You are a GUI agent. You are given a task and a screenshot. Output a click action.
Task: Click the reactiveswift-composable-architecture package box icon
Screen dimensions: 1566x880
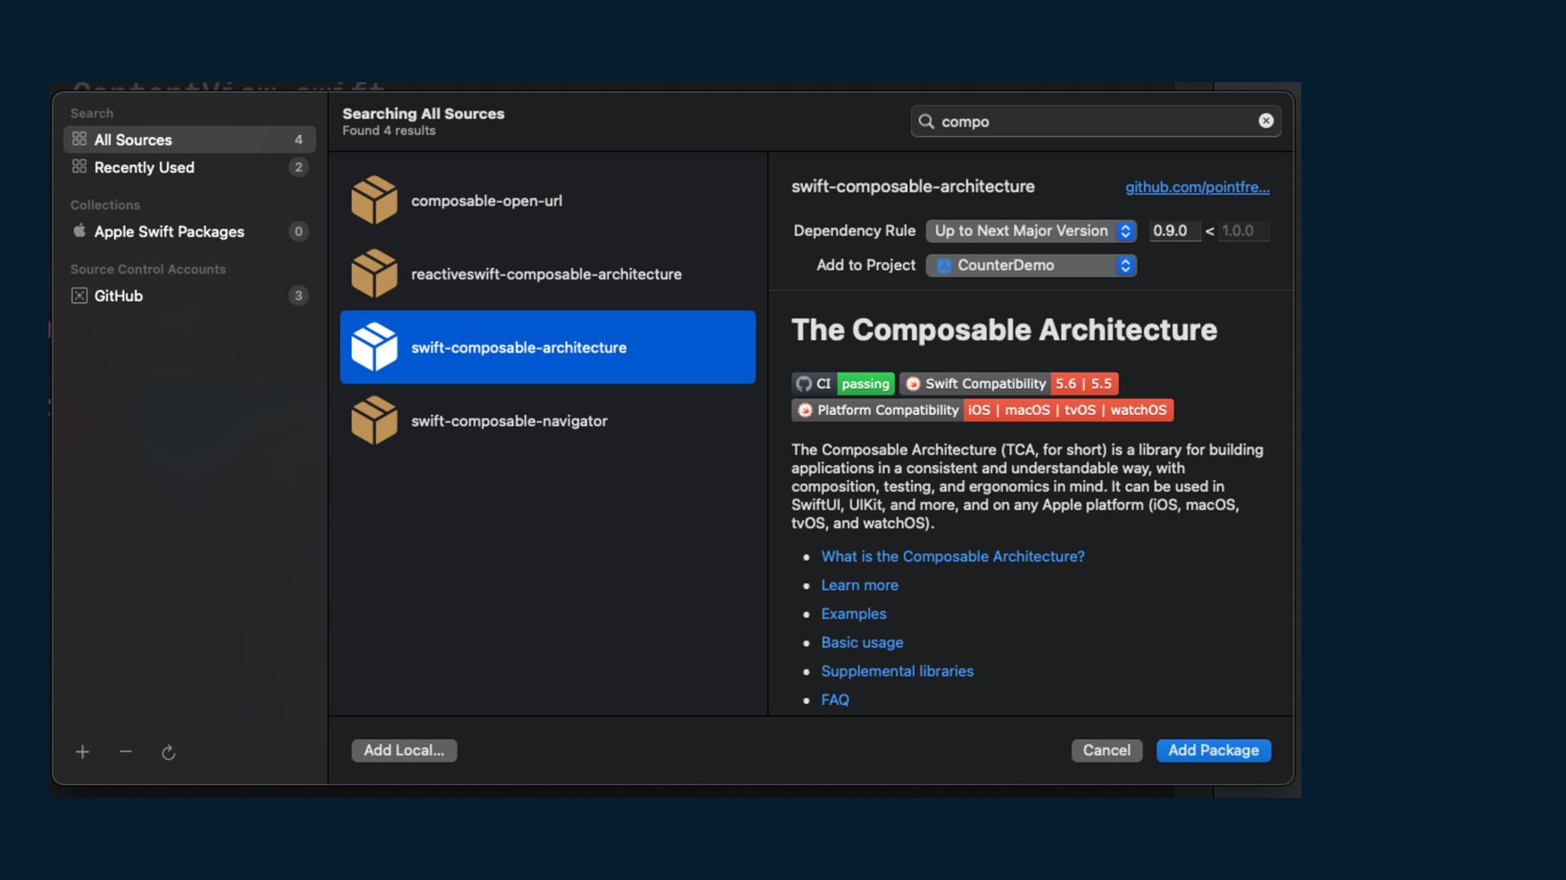pyautogui.click(x=374, y=274)
